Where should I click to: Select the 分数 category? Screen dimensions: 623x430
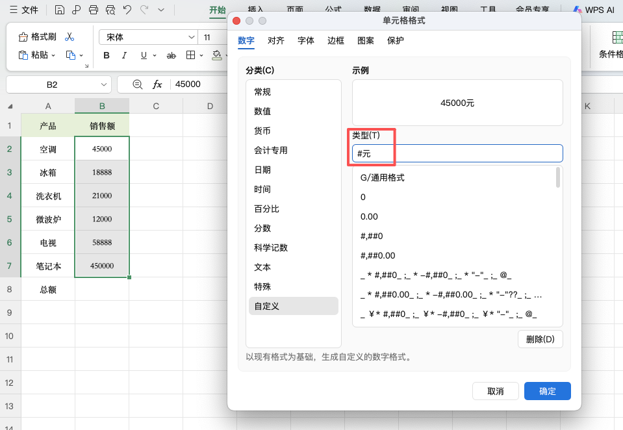[294, 228]
